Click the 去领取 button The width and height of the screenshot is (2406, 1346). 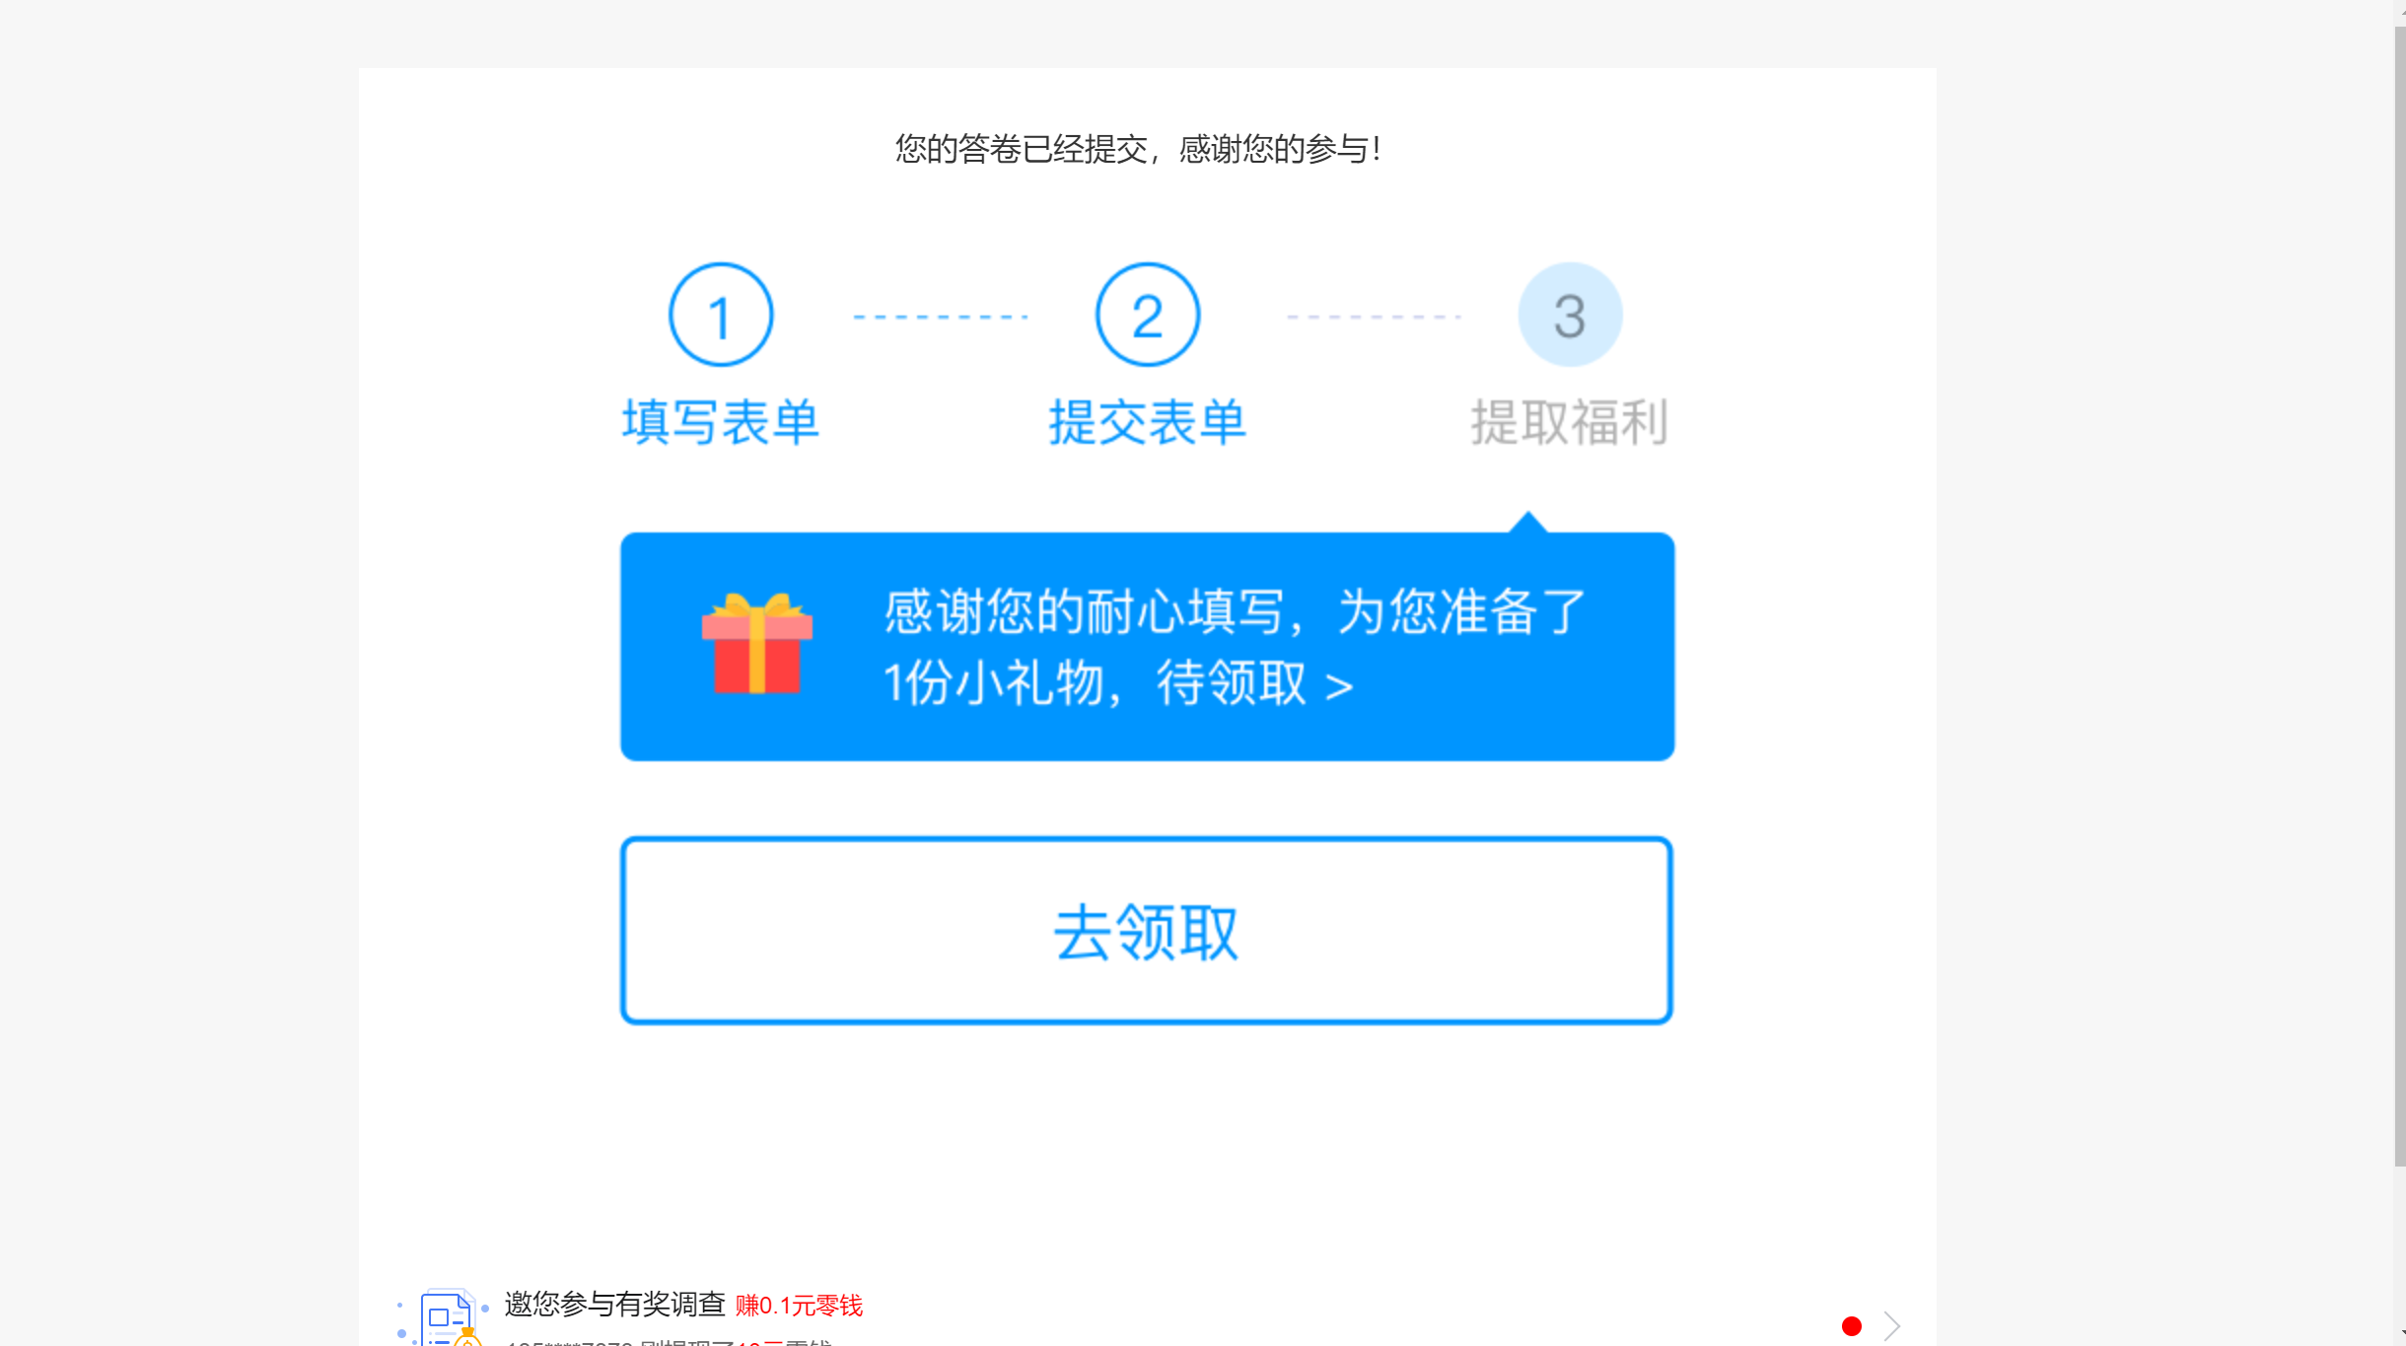point(1147,931)
